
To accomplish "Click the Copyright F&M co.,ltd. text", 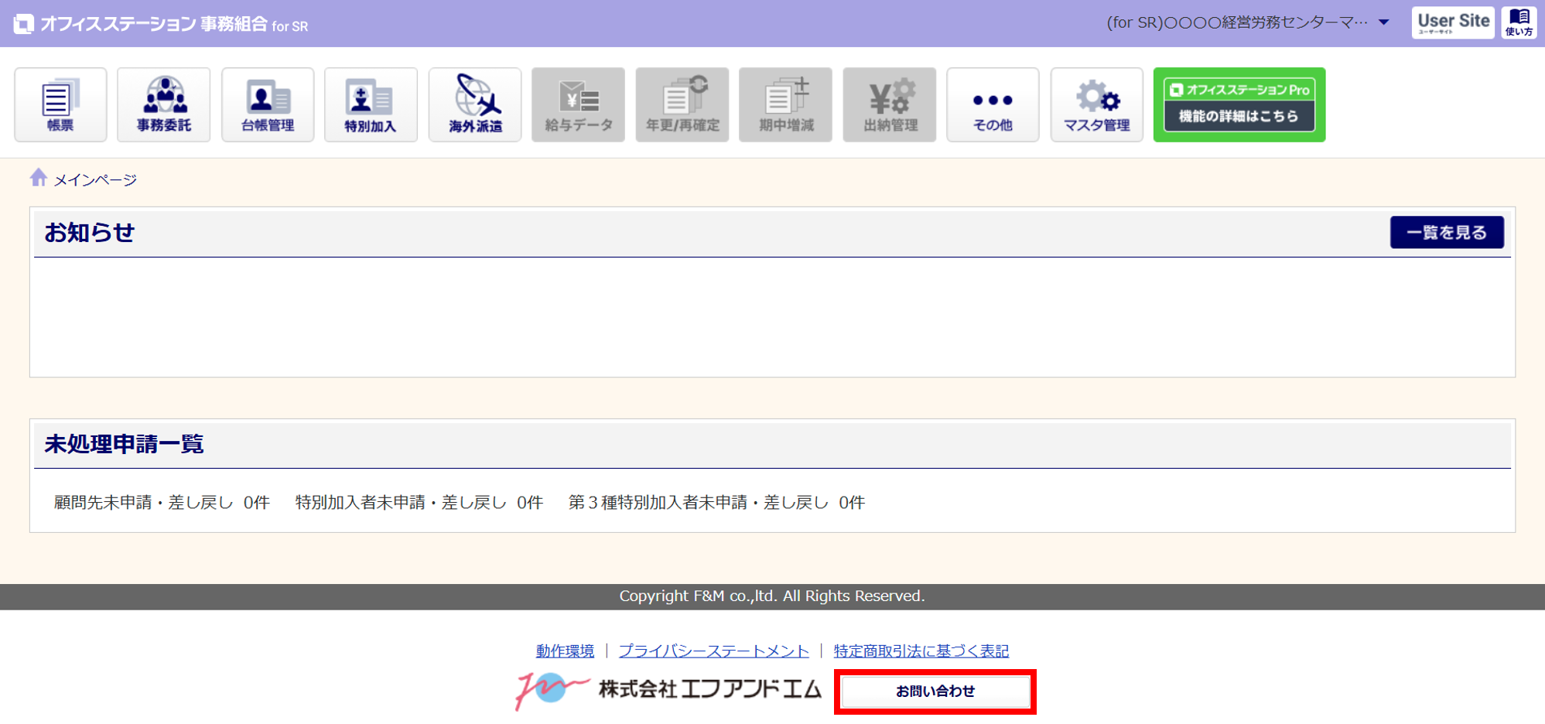I will click(772, 596).
